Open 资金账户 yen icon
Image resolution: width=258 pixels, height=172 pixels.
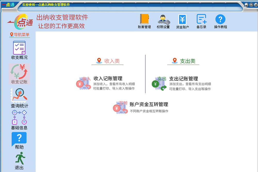(x=182, y=19)
